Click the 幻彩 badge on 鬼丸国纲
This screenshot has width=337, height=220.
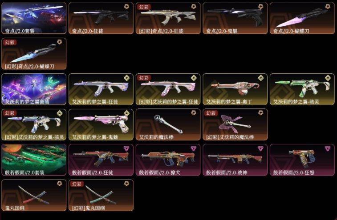[x=77, y=184]
